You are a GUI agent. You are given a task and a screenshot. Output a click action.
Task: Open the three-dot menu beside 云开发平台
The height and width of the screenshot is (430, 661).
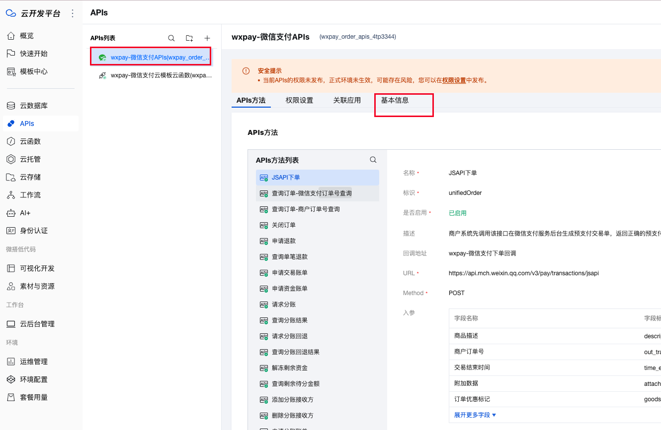(73, 13)
